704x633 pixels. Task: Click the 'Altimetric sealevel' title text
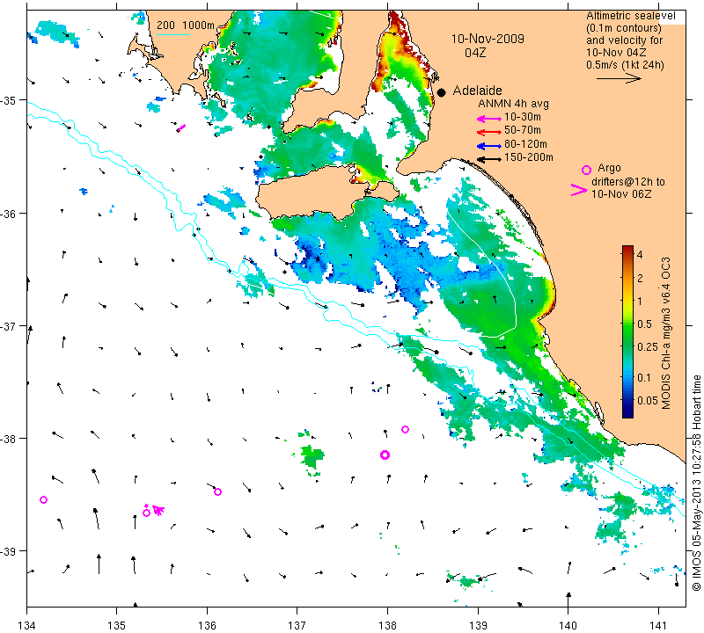point(631,16)
